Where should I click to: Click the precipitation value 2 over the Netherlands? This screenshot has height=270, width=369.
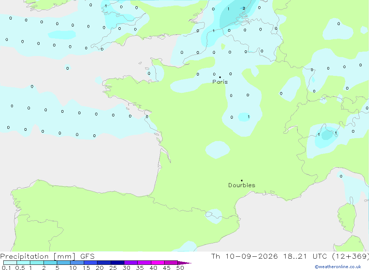244,8
